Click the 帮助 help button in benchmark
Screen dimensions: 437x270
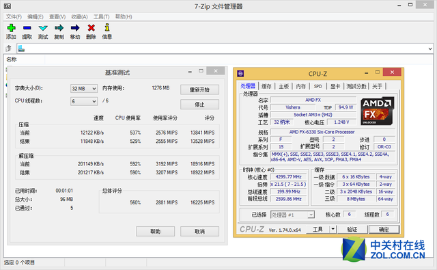155,231
